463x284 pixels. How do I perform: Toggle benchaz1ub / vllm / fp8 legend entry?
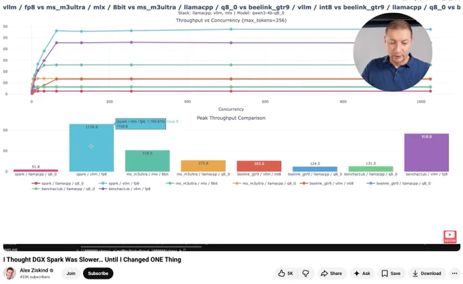point(125,189)
